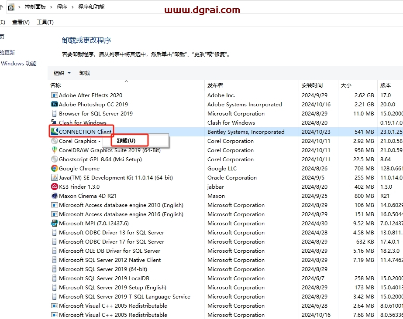Screen dimensions: 403x319
Task: Click the Adobe Photoshop CC 2019 icon
Action: coord(54,104)
